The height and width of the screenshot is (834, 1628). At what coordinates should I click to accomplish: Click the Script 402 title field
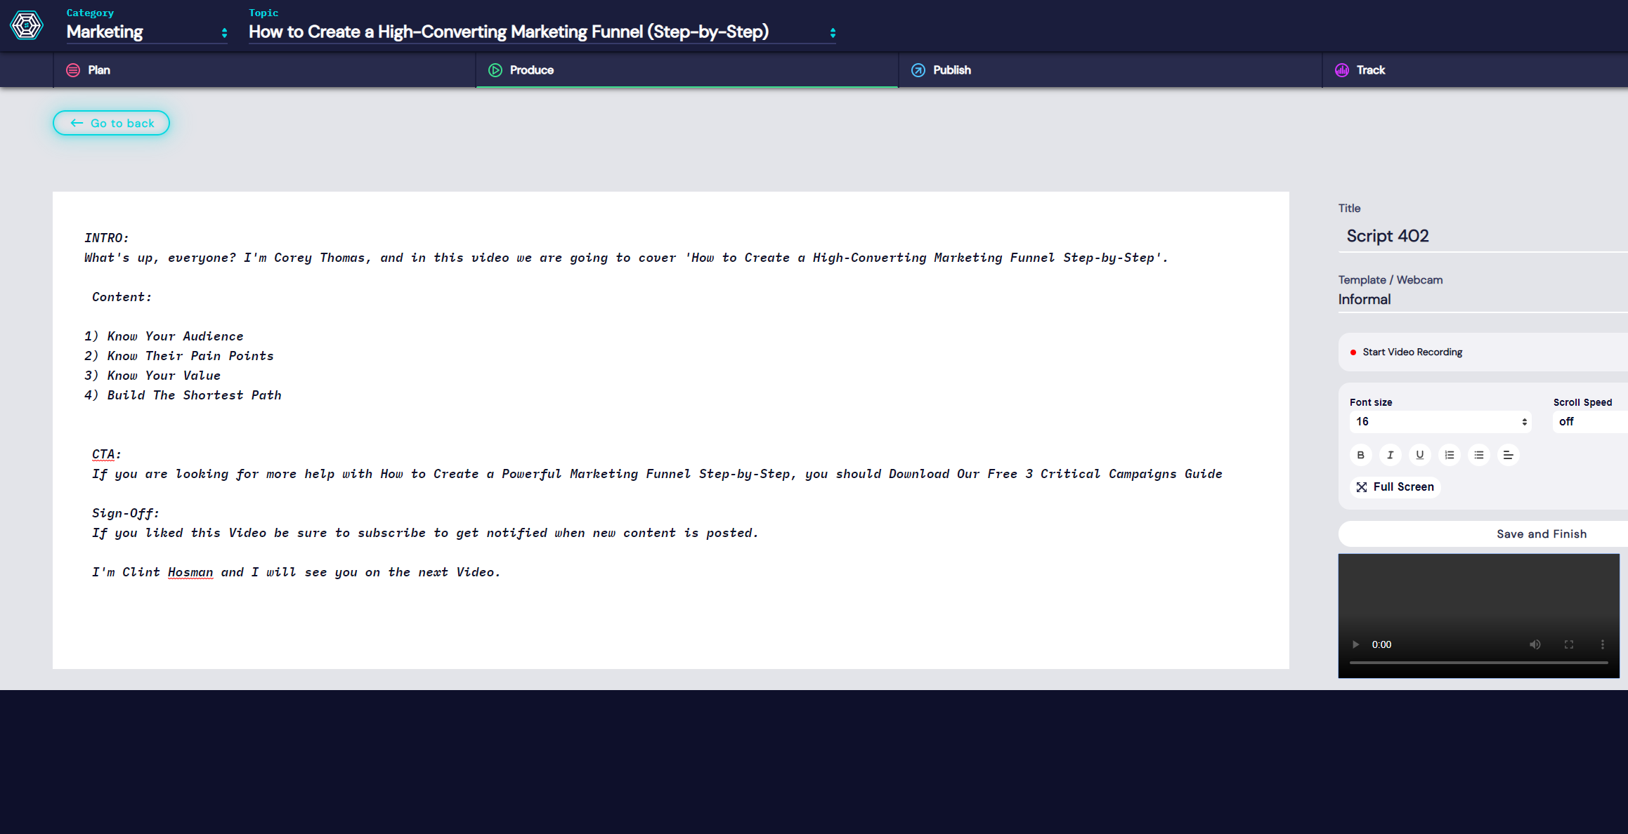(x=1483, y=237)
